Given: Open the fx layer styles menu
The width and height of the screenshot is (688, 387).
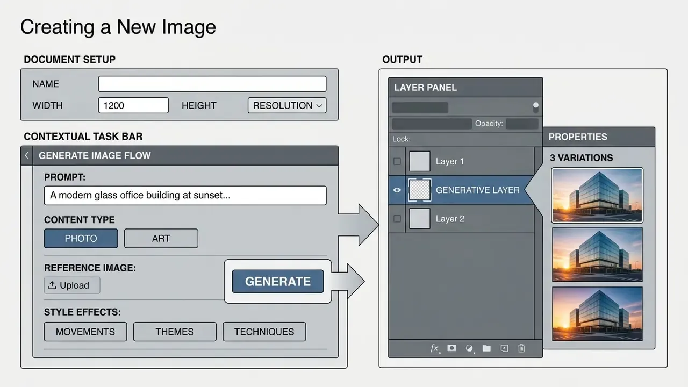Looking at the screenshot, I should coord(434,348).
